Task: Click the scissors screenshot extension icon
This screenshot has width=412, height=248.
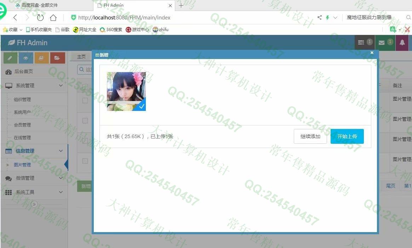Action: (407, 30)
